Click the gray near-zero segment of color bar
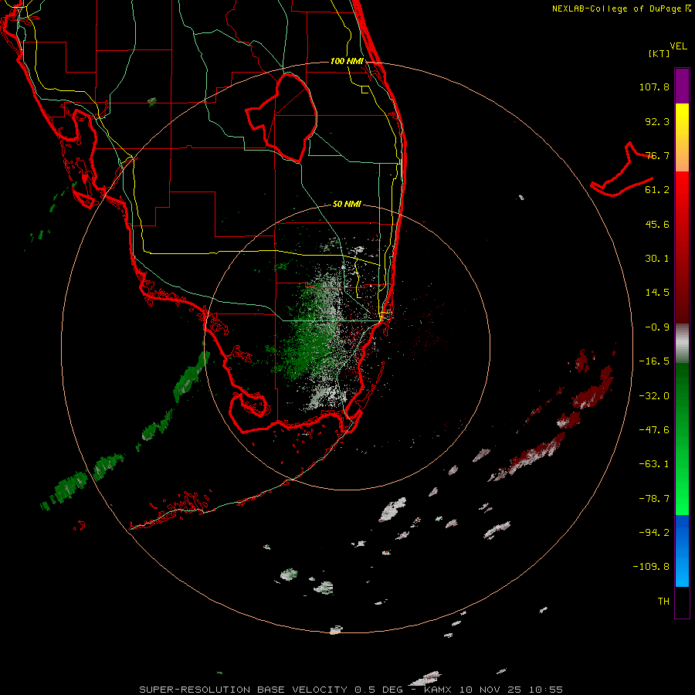Viewport: 695px width, 695px height. click(682, 343)
